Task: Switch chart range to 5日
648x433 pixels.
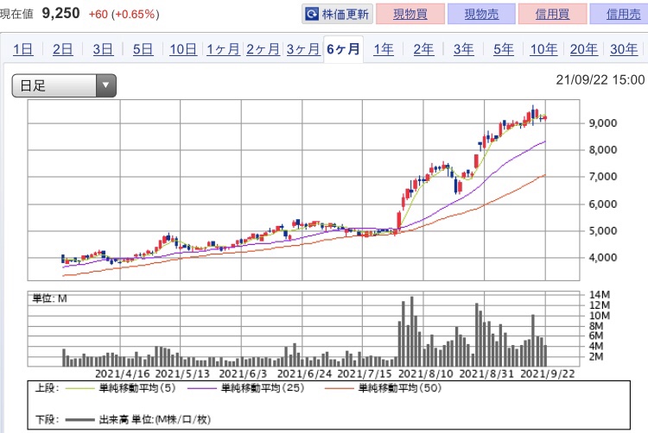Action: pyautogui.click(x=143, y=49)
